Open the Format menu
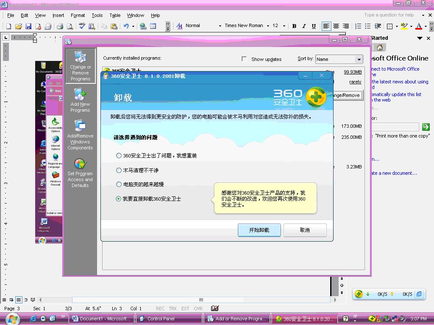This screenshot has height=325, width=434. tap(78, 15)
